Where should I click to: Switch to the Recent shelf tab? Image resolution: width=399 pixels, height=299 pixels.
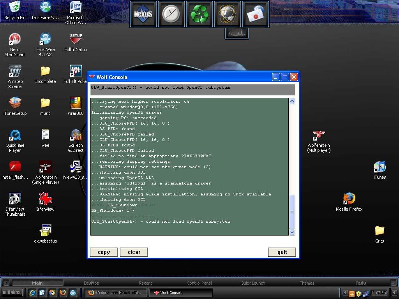145,283
